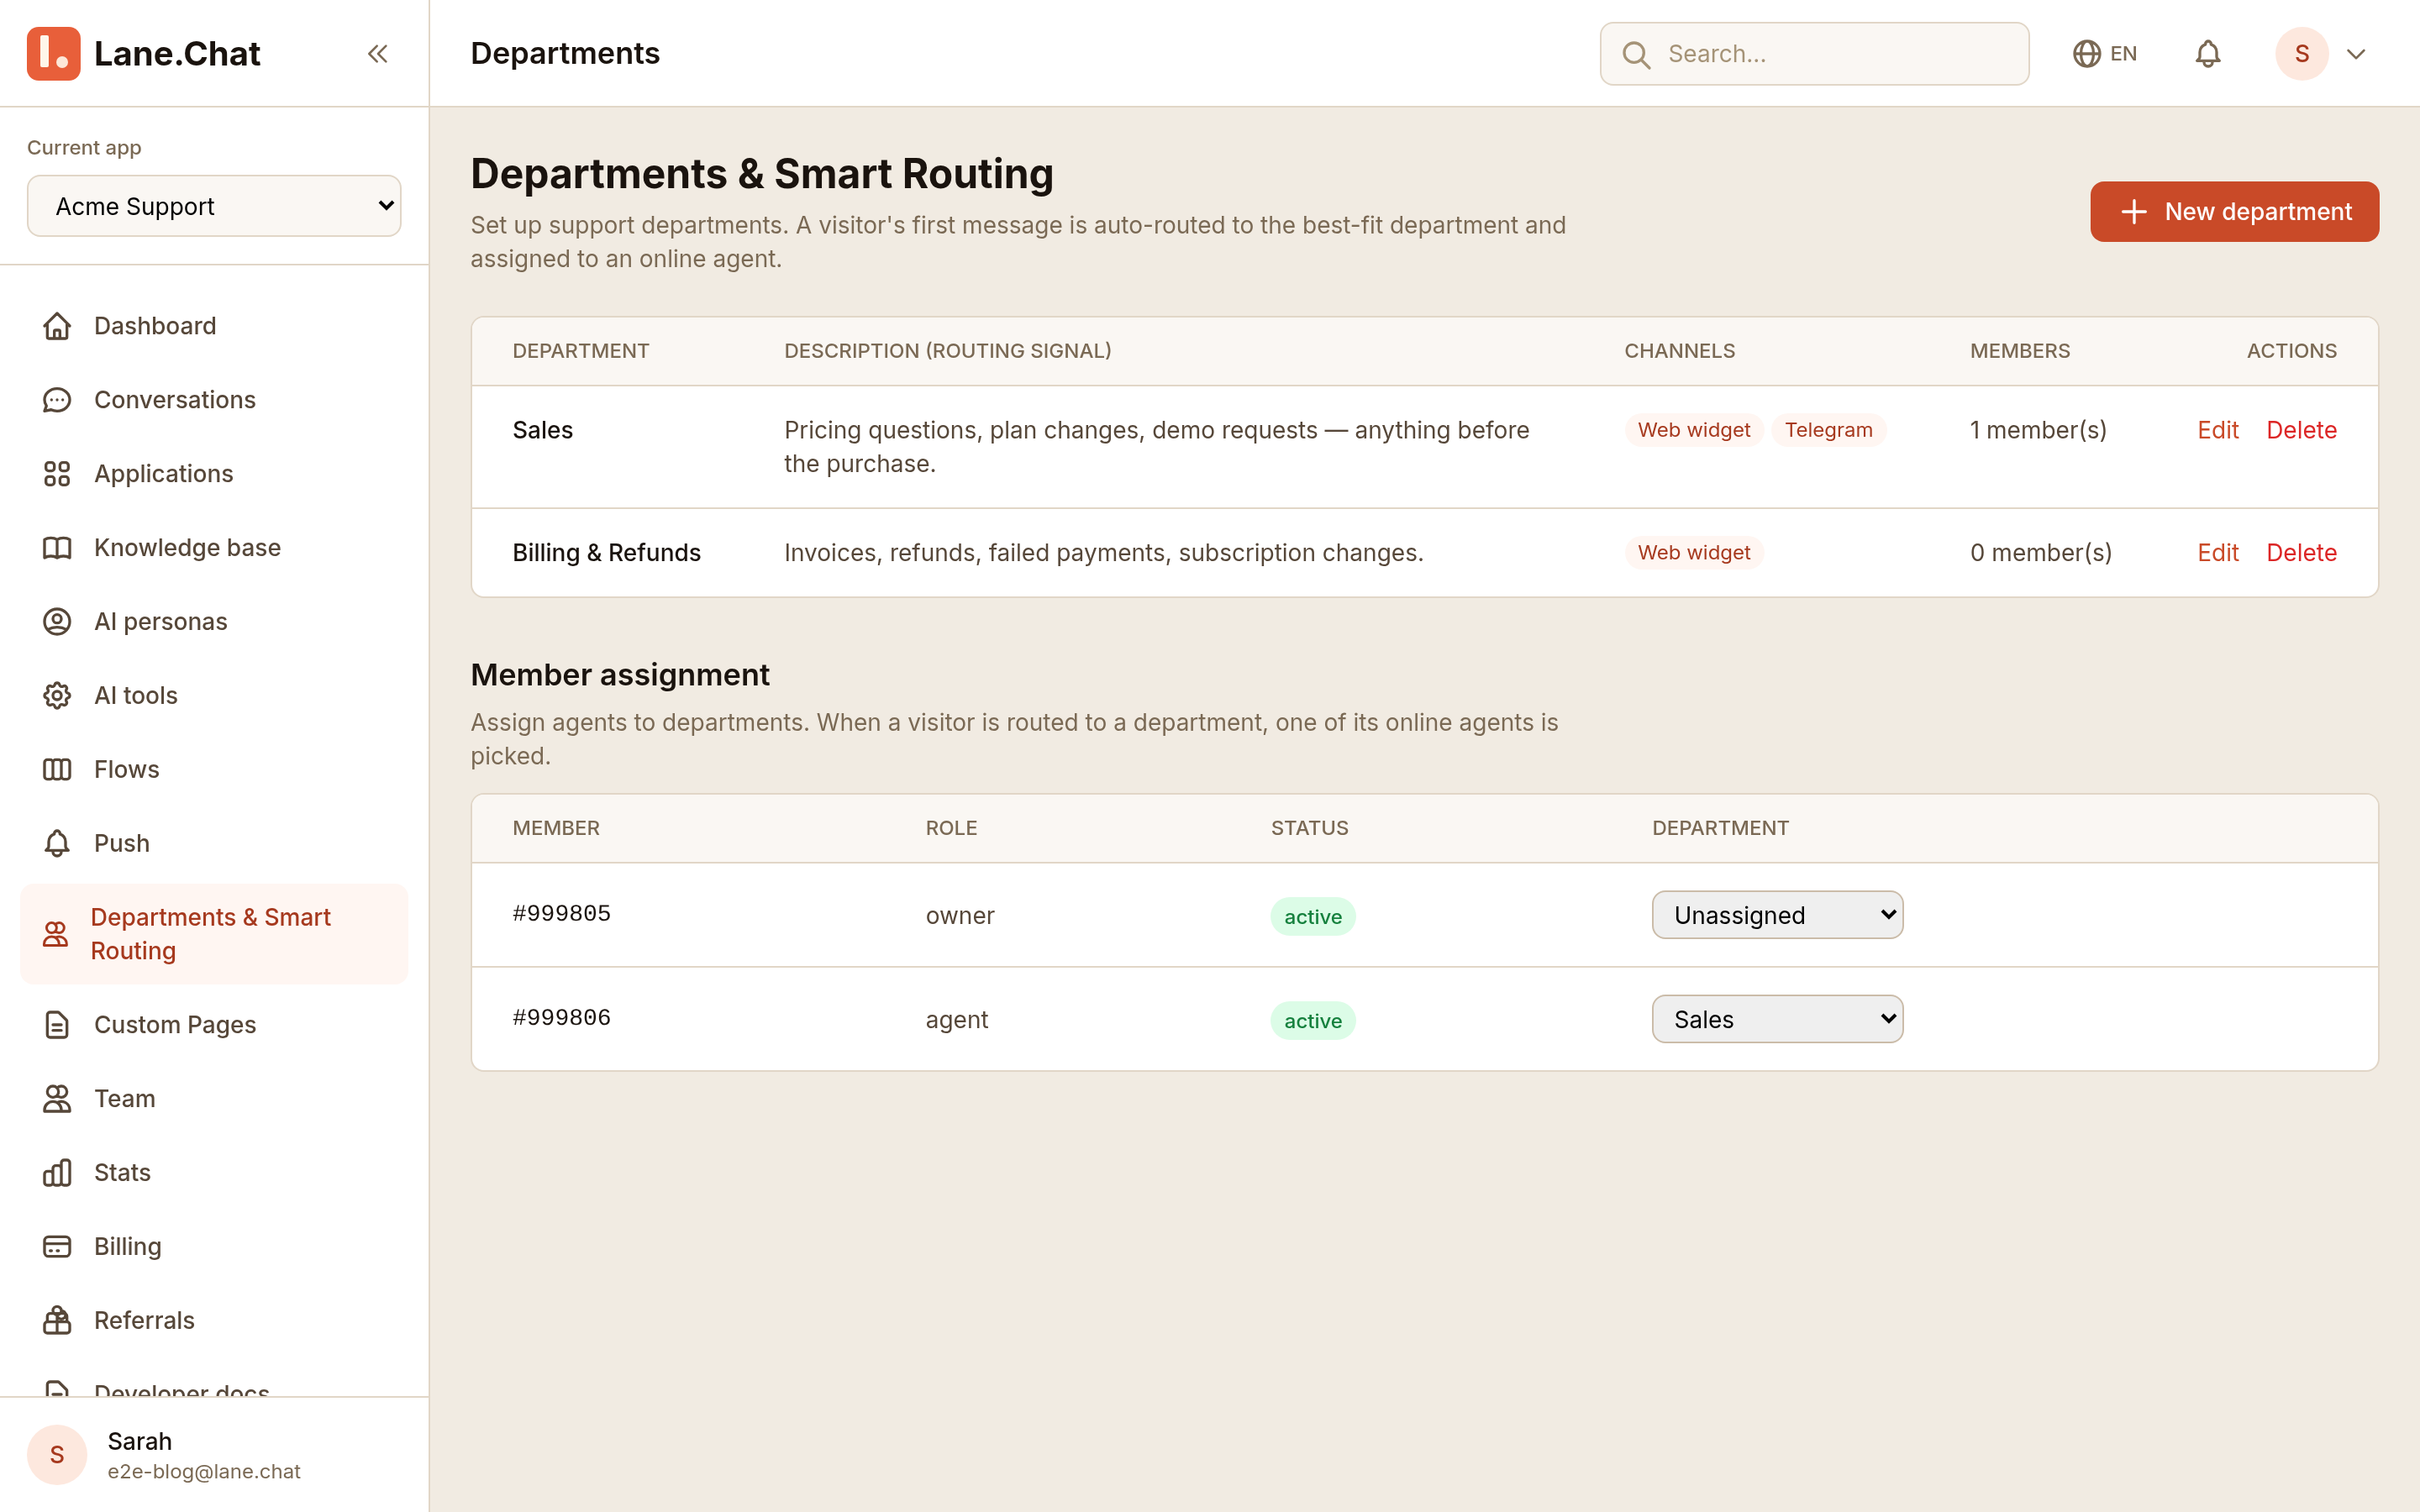Click the Telegram channel tag for Sales
Image resolution: width=2420 pixels, height=1512 pixels.
1828,430
